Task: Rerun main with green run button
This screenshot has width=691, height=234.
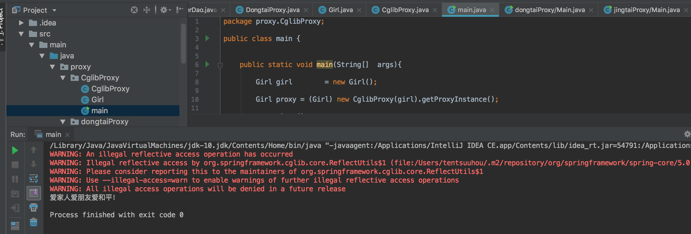Action: coord(15,150)
